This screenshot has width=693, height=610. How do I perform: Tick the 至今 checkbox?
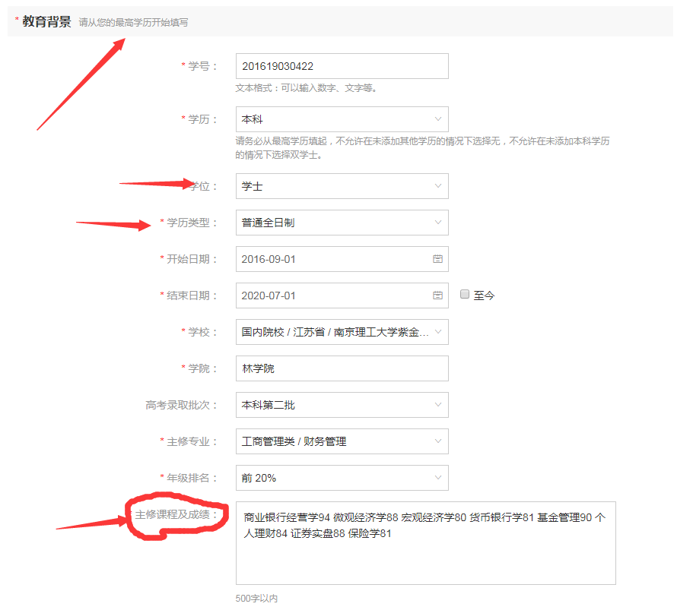click(x=465, y=295)
